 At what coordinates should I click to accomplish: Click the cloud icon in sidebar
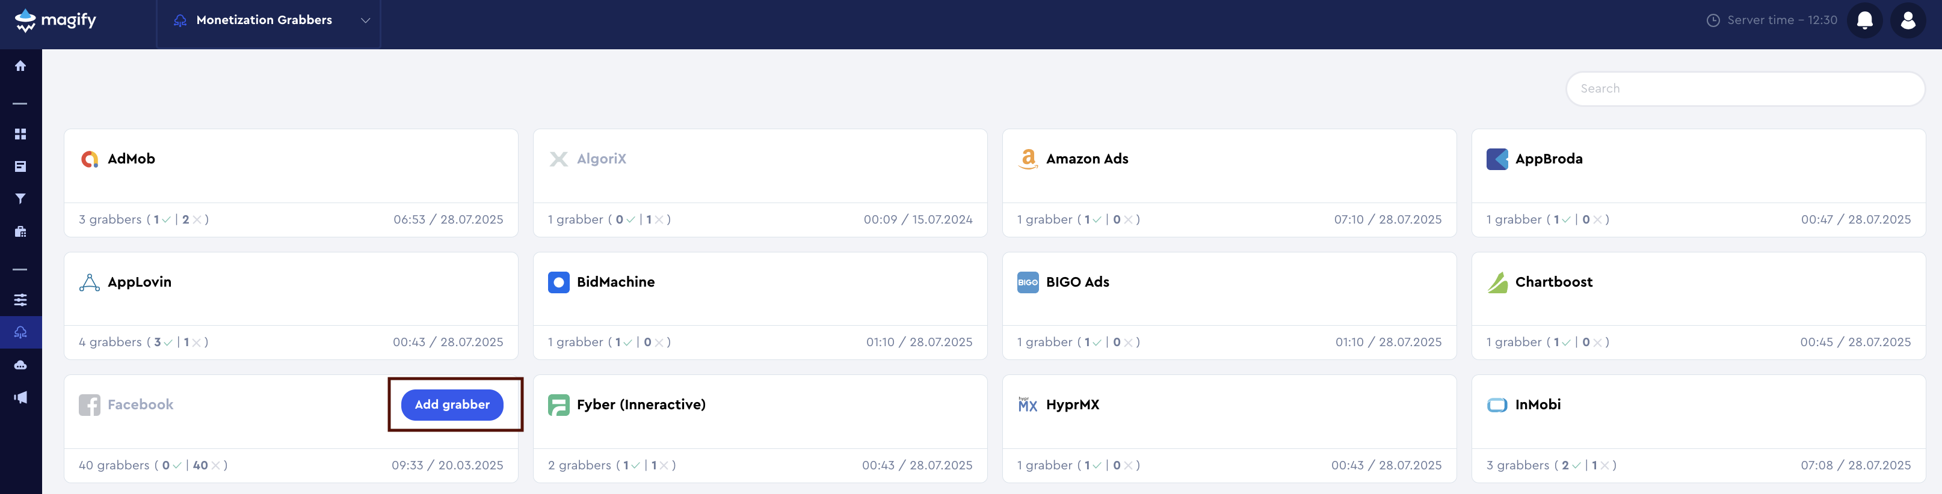click(20, 365)
